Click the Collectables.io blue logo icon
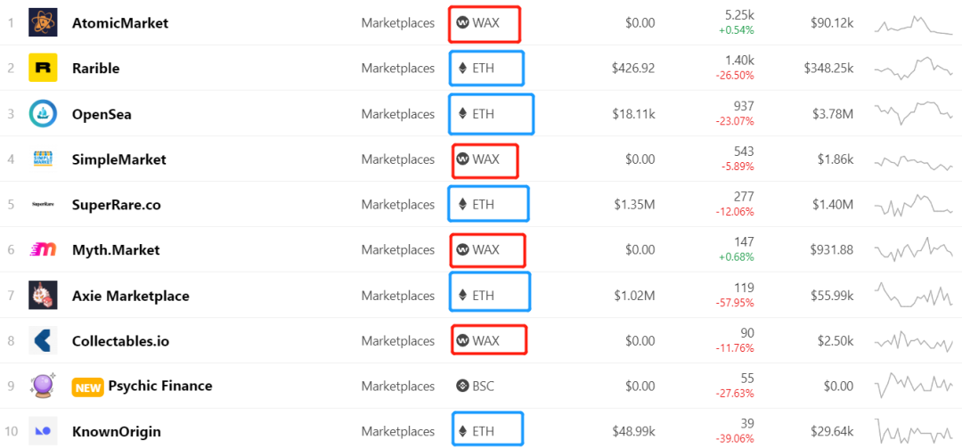This screenshot has height=448, width=962. pyautogui.click(x=43, y=340)
